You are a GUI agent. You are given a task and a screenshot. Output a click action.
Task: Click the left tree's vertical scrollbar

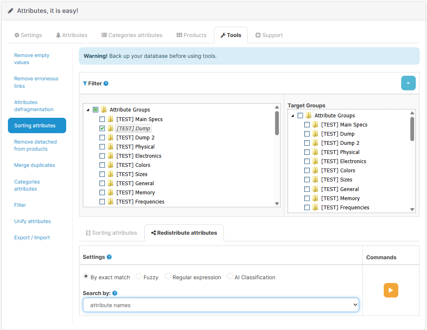[x=277, y=123]
